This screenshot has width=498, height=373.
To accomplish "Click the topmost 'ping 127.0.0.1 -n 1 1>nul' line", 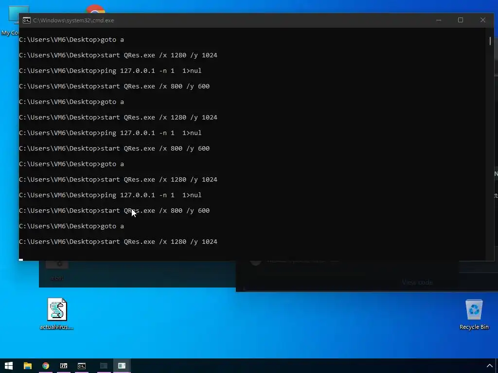I will [110, 71].
